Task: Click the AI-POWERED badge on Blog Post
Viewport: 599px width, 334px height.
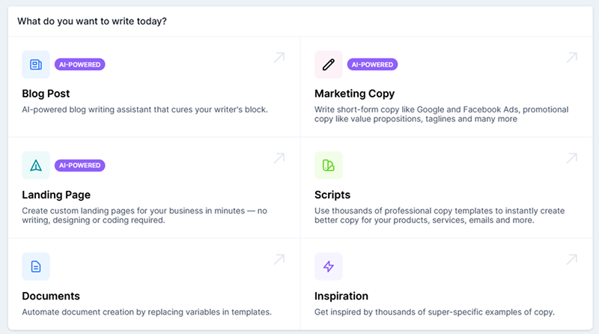Action: tap(80, 64)
